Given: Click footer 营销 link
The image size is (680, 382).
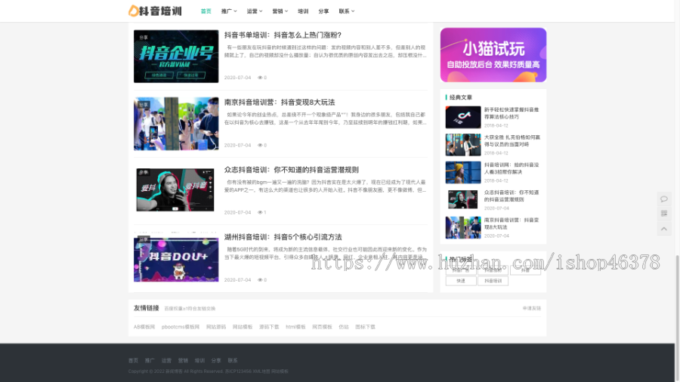Looking at the screenshot, I should [183, 360].
